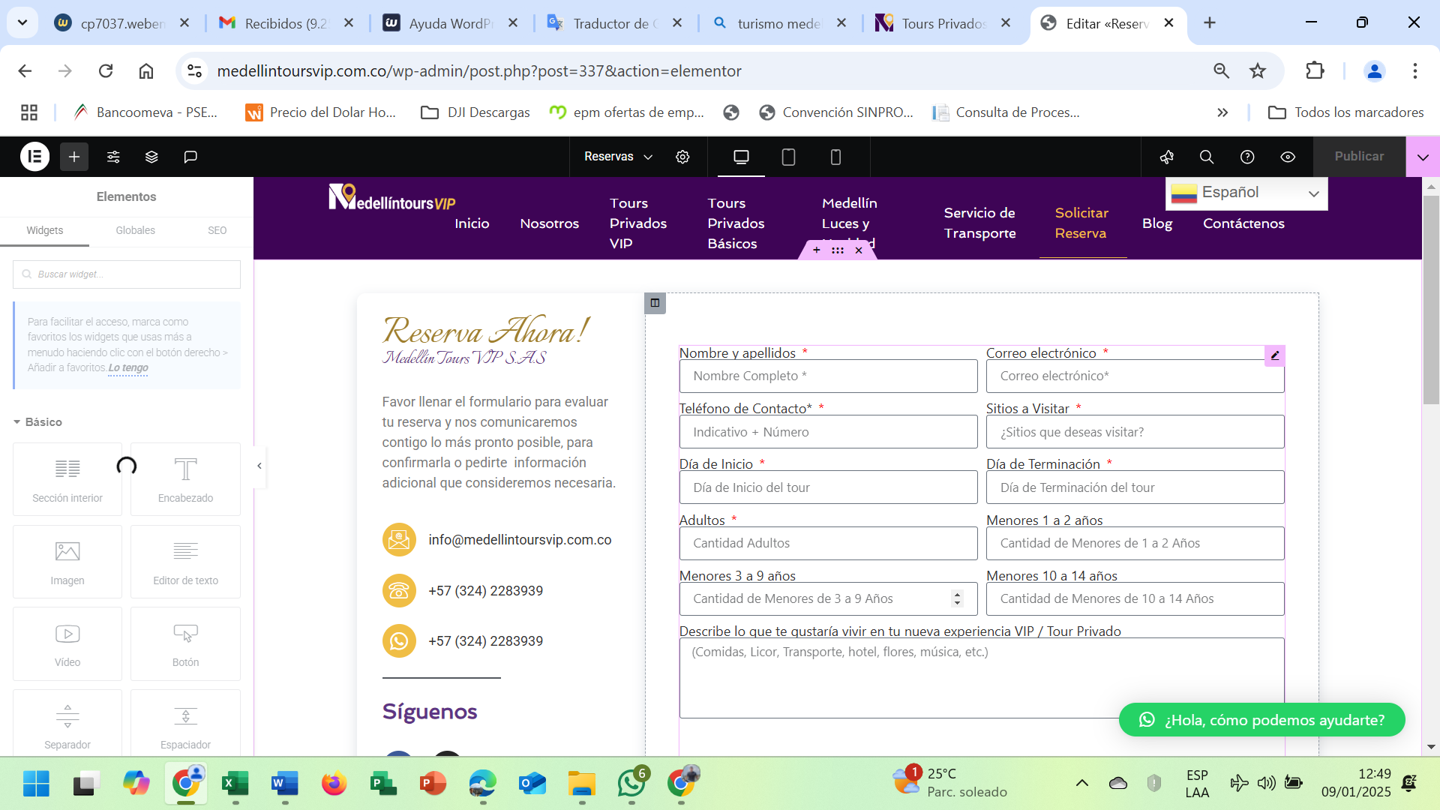Viewport: 1440px width, 810px height.
Task: Delete section via handle X icon
Action: coord(859,250)
